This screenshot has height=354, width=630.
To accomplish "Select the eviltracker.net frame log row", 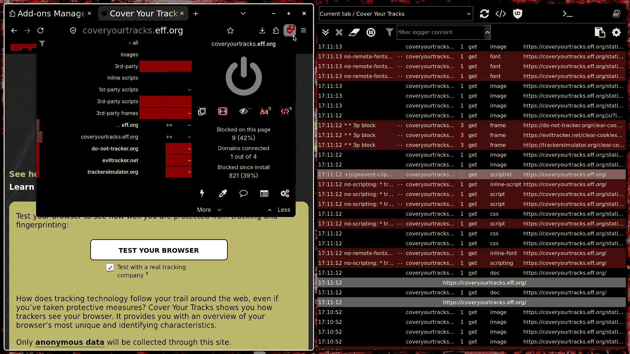I will click(472, 135).
